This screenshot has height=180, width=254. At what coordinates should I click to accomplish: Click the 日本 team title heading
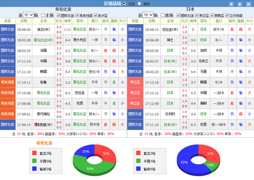191,9
